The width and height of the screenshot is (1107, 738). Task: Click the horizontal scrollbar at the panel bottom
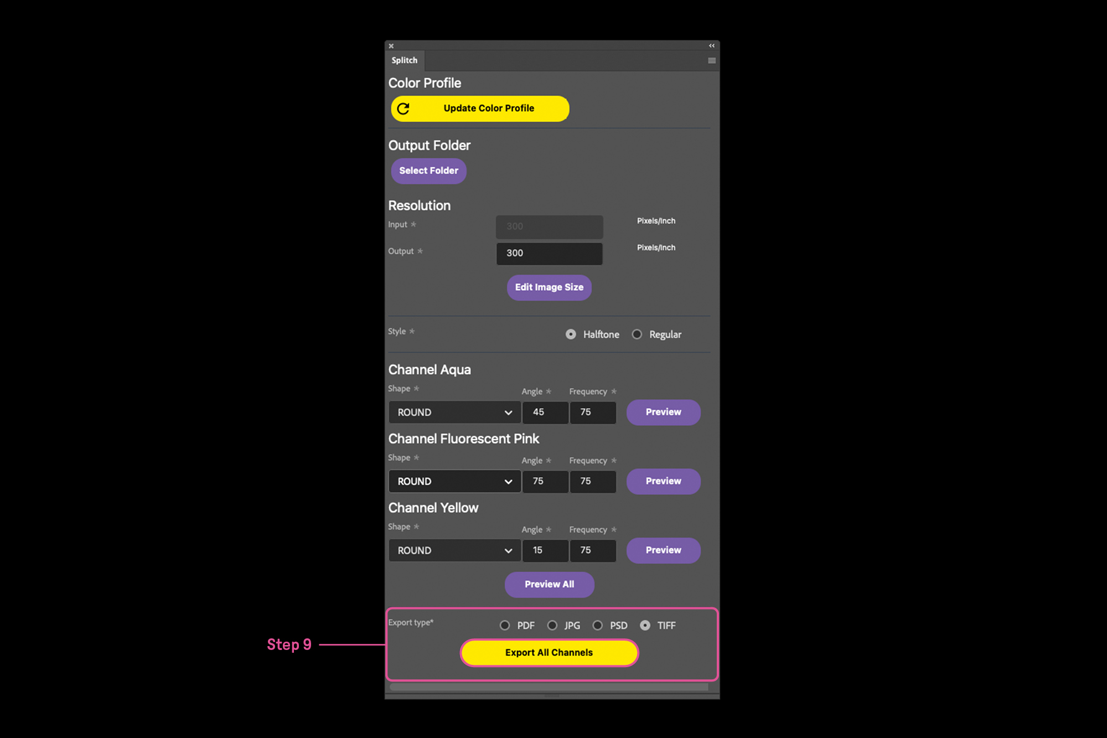[549, 687]
